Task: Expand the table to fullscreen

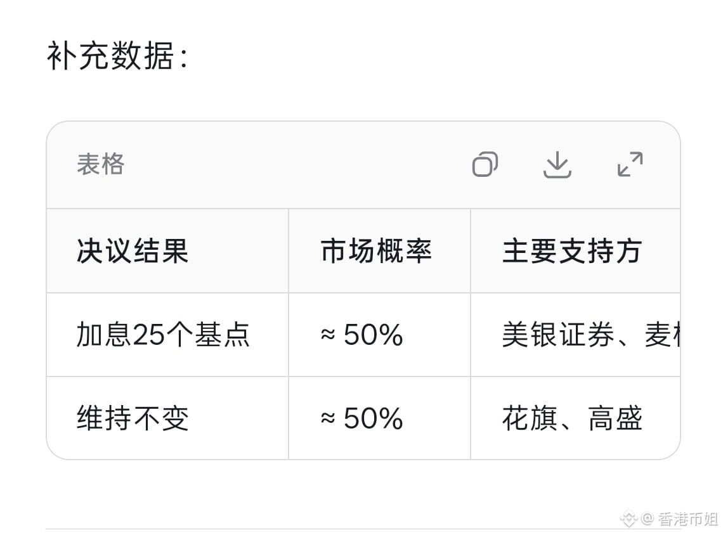Action: (630, 164)
